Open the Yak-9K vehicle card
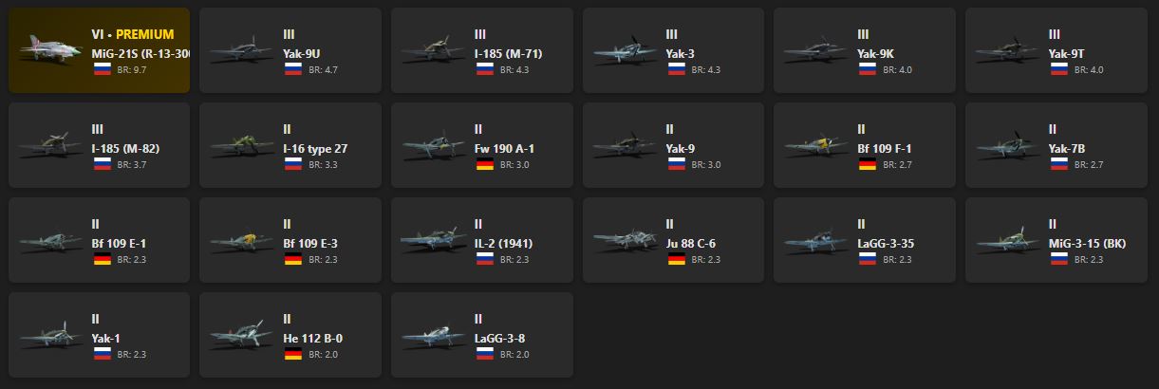Screen dimensions: 1159x389 tap(865, 50)
